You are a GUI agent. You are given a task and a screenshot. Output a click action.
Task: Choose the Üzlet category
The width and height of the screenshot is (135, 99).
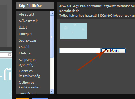click(x=23, y=27)
